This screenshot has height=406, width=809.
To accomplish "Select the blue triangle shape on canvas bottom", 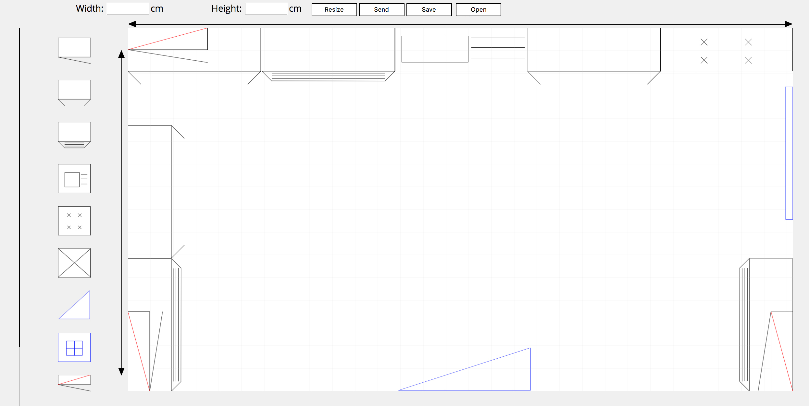I will click(x=465, y=369).
